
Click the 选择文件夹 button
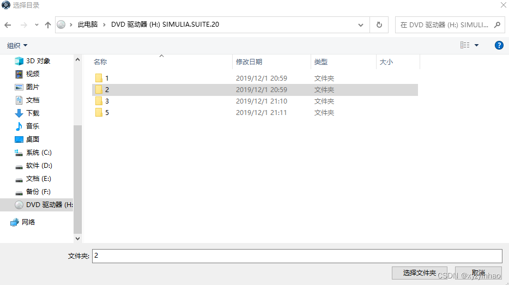tap(419, 273)
